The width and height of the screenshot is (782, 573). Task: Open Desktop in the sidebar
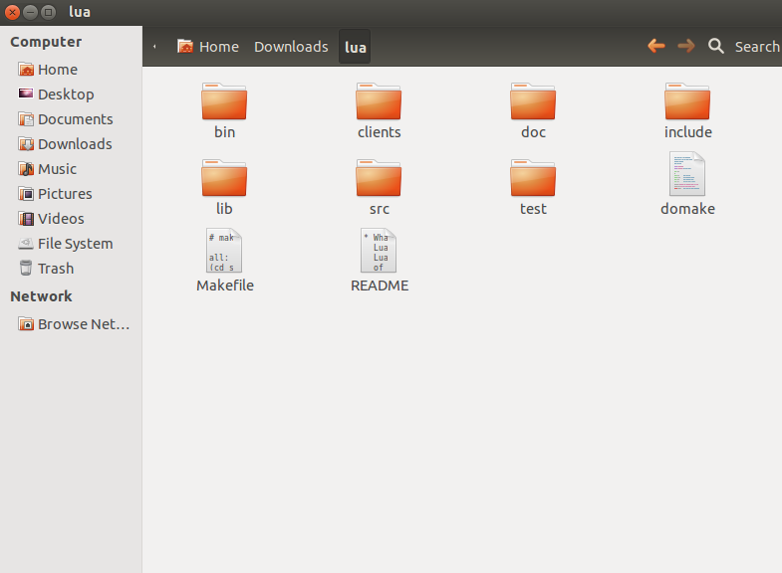click(x=71, y=95)
